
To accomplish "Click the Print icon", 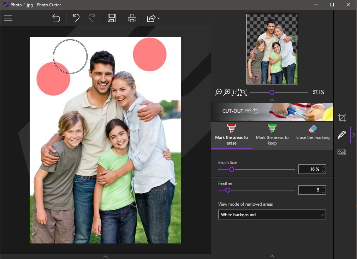I will [132, 18].
